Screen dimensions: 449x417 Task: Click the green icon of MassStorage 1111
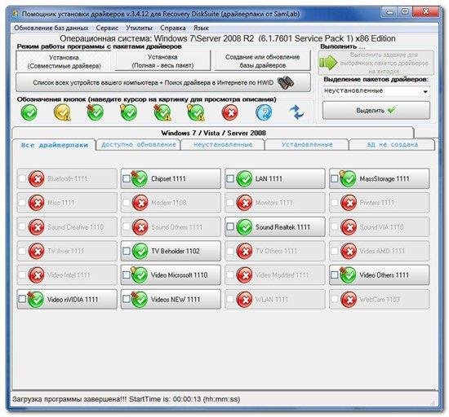coord(348,179)
